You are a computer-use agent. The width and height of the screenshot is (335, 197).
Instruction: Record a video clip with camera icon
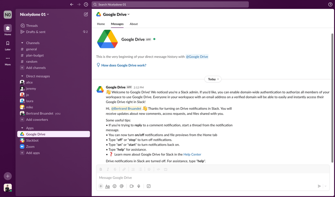pos(131,186)
